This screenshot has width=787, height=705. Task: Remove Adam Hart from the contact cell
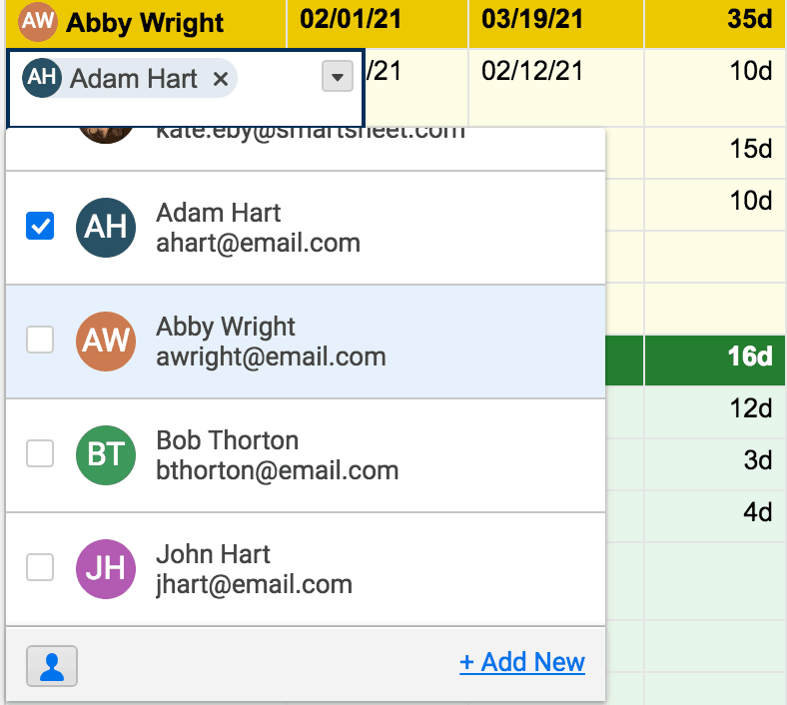[x=221, y=79]
